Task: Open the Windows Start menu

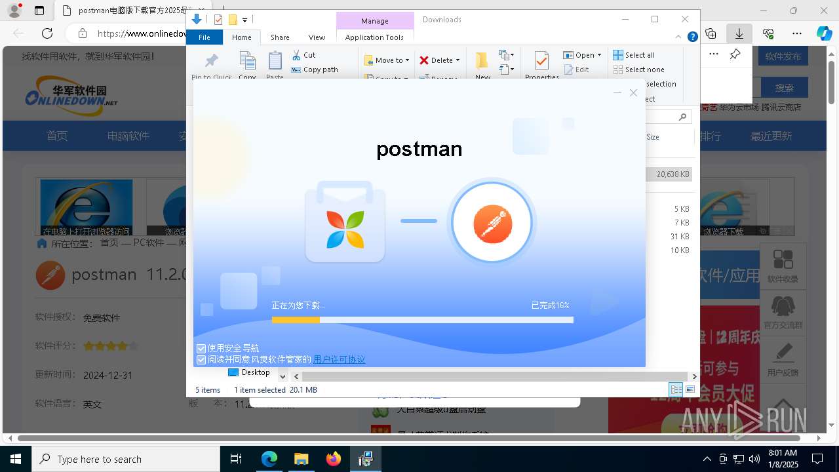Action: click(x=16, y=459)
